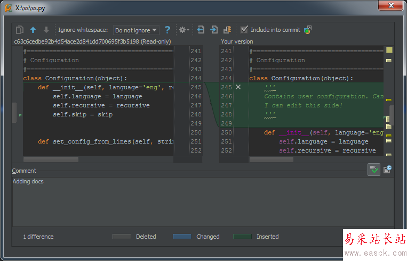Click the move to right document icon
This screenshot has width=407, height=261.
(x=214, y=30)
